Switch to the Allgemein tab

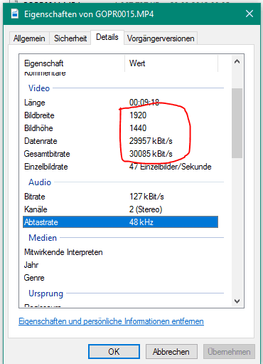[x=29, y=38]
